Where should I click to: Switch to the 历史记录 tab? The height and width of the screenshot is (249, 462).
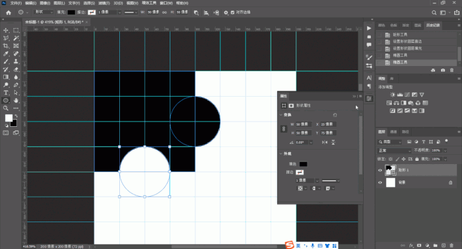433,25
